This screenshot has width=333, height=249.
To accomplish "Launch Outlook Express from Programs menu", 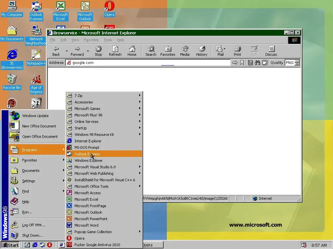I will pos(104,154).
